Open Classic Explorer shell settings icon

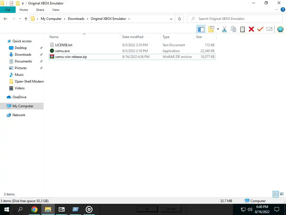pyautogui.click(x=280, y=29)
